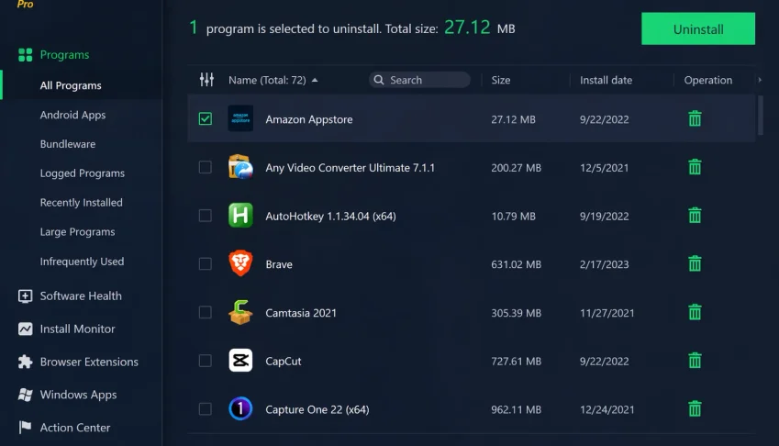Open Windows Apps from the sidebar

click(78, 395)
